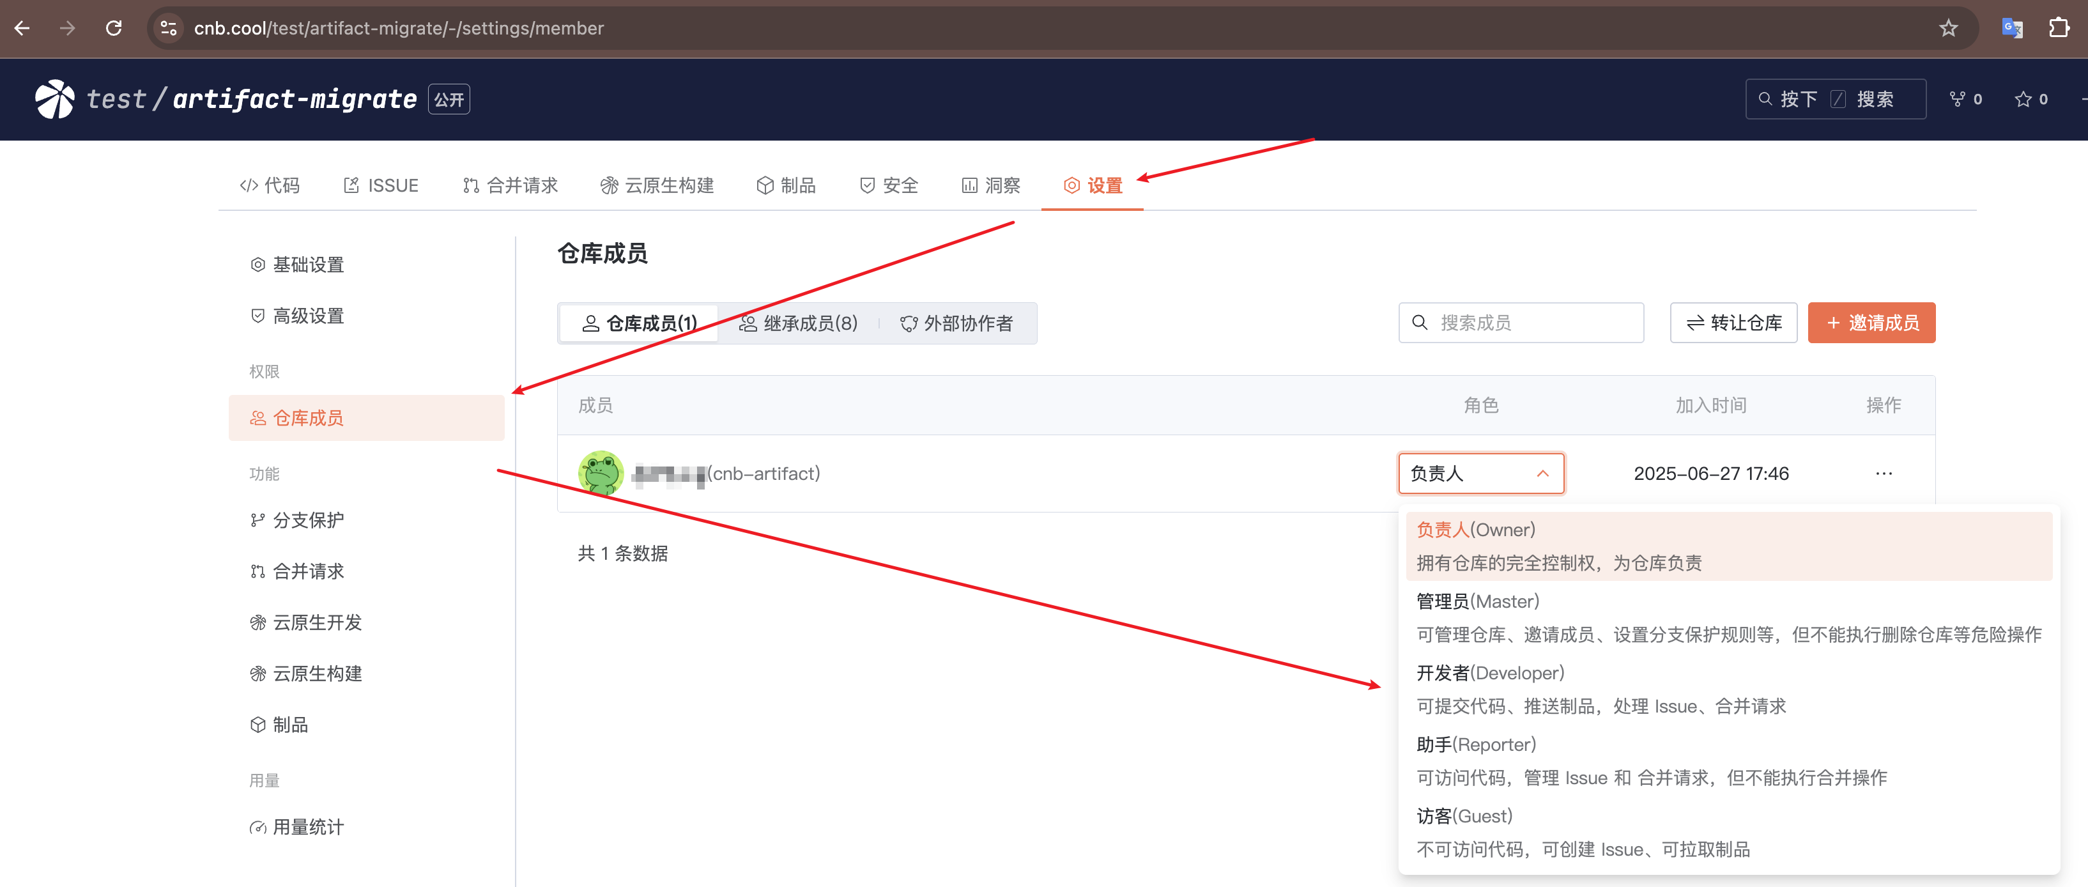Switch to the 外部协作者 tab
This screenshot has width=2088, height=887.
(956, 323)
